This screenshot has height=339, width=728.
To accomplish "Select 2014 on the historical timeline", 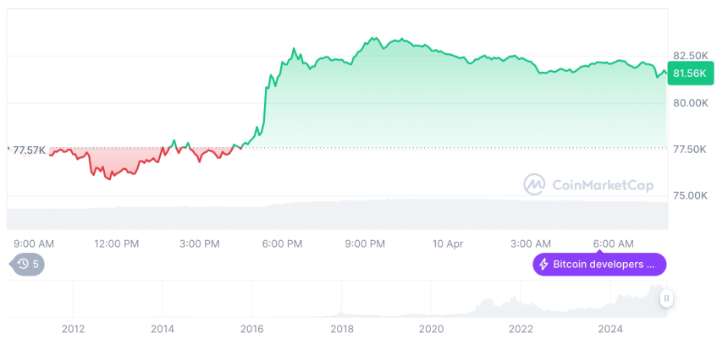I will (x=162, y=328).
